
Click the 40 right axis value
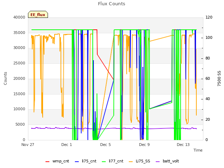click(x=208, y=99)
